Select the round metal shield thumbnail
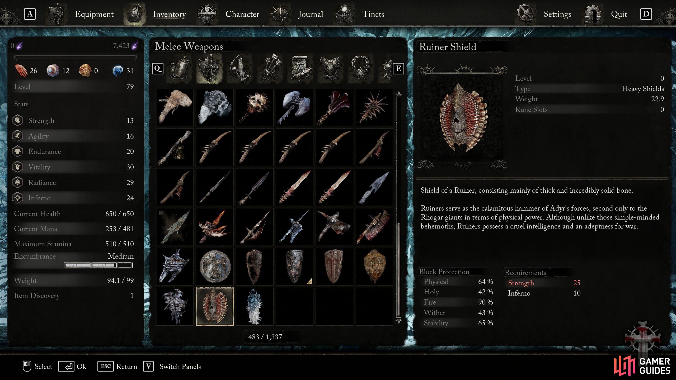 215,266
